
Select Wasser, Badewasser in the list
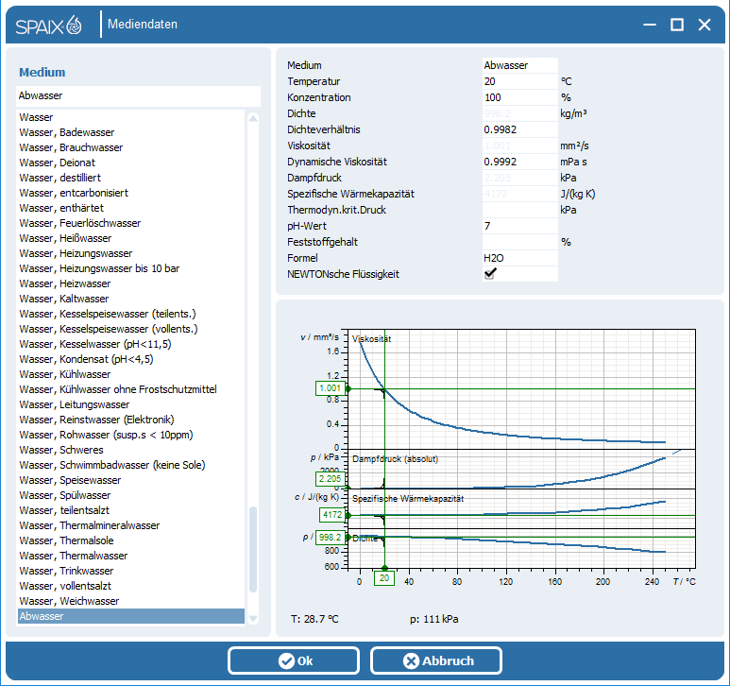[x=131, y=132]
